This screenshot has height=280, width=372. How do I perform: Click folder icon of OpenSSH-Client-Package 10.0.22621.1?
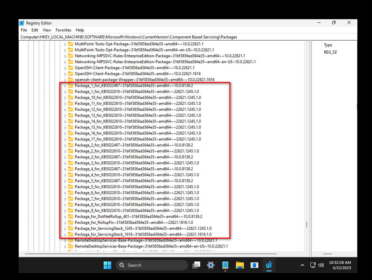pyautogui.click(x=70, y=68)
